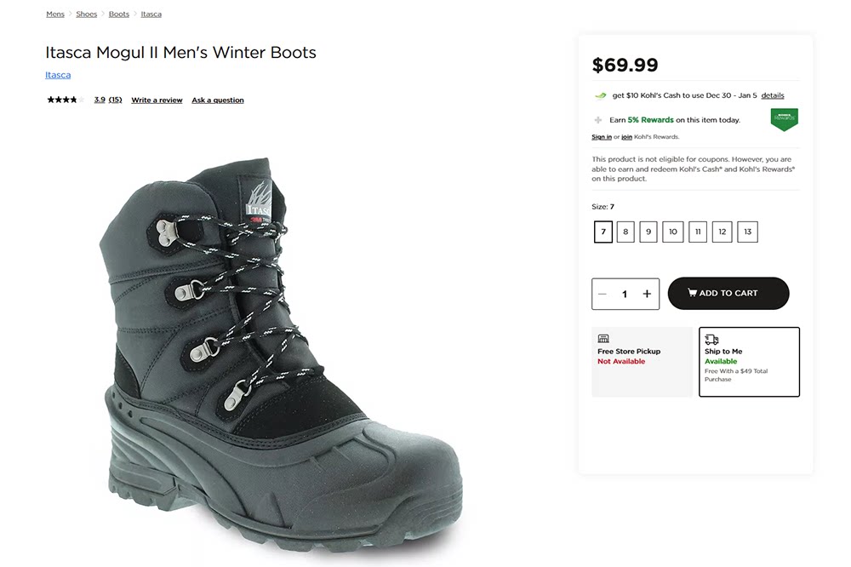This screenshot has width=851, height=567.
Task: Add boots to cart
Action: 728,294
